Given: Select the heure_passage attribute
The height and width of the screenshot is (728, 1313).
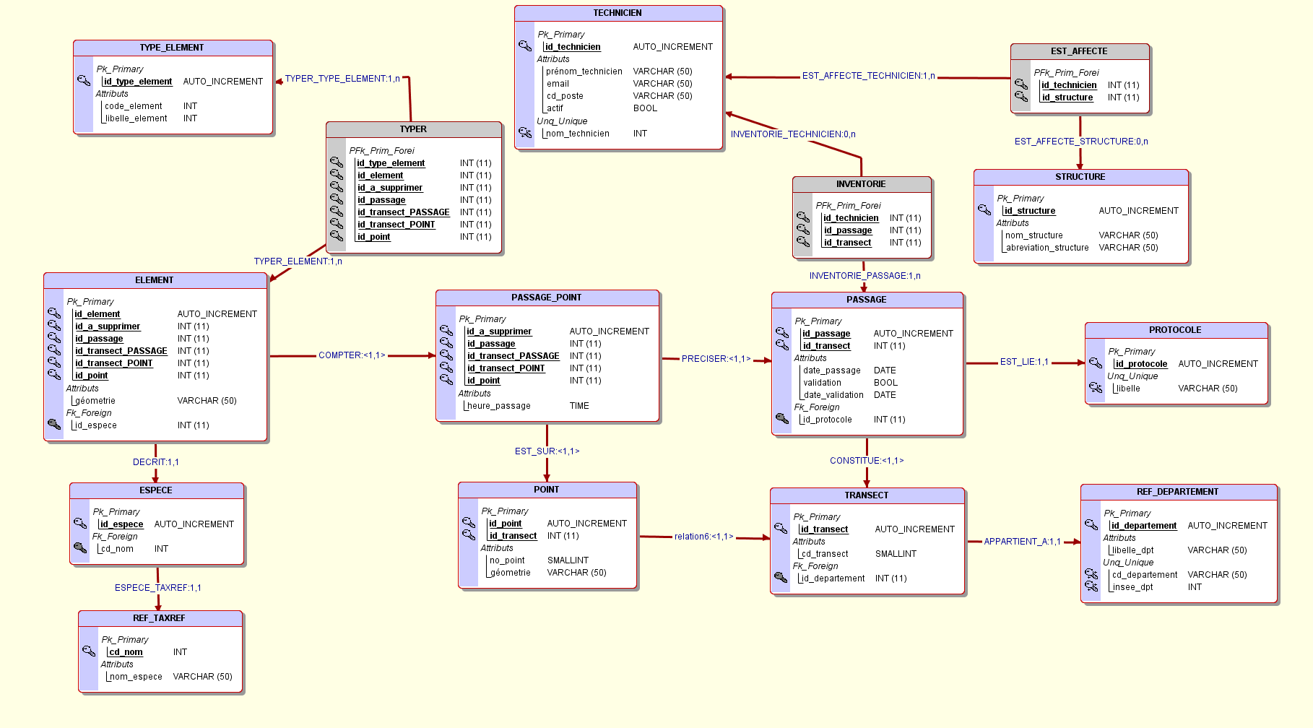Looking at the screenshot, I should point(499,406).
